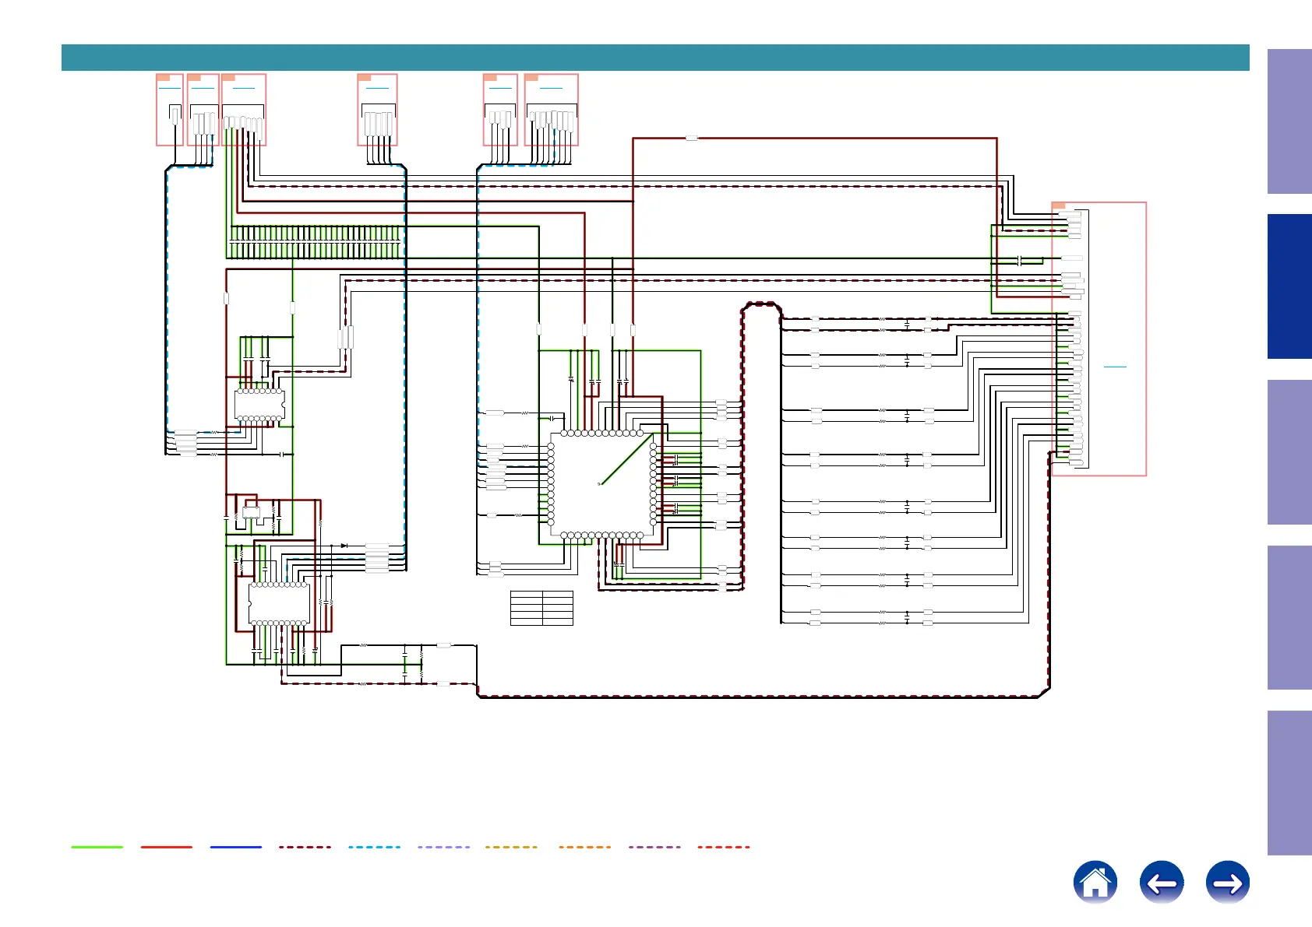Open cyan link in fifth top connector box
Image resolution: width=1312 pixels, height=927 pixels.
coord(500,88)
